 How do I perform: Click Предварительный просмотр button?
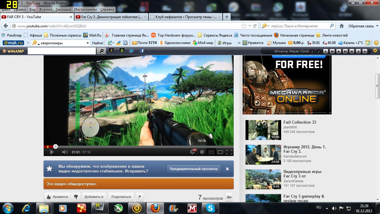pos(194,169)
